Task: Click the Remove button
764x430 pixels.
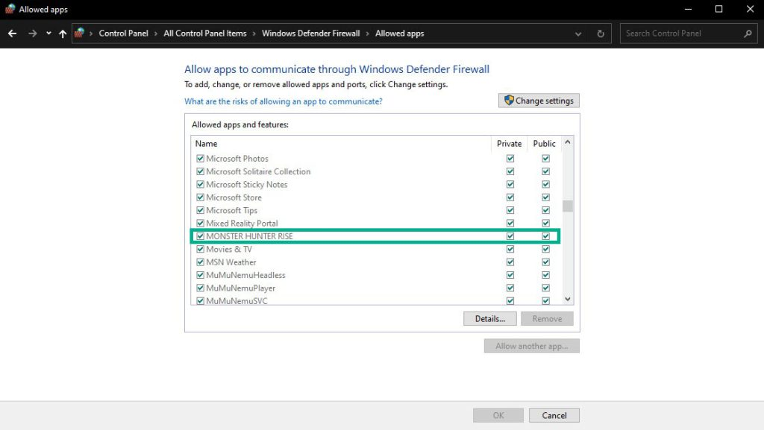Action: 547,319
